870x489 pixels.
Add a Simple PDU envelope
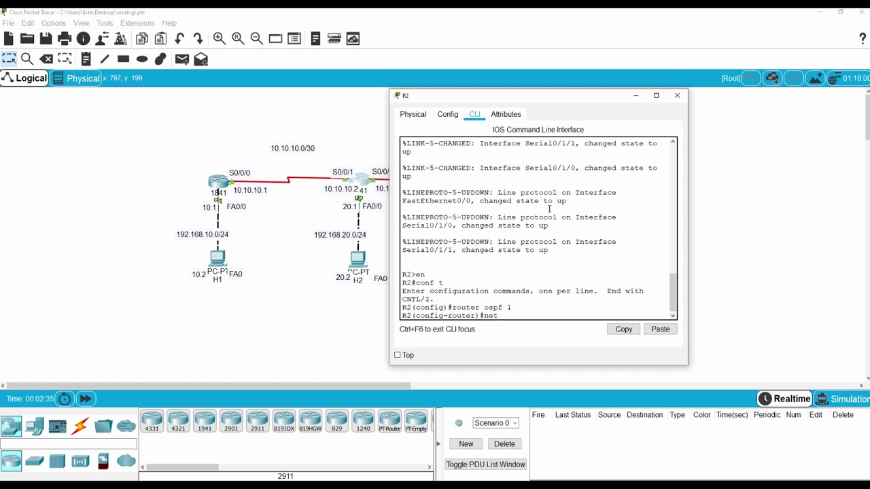(x=181, y=59)
